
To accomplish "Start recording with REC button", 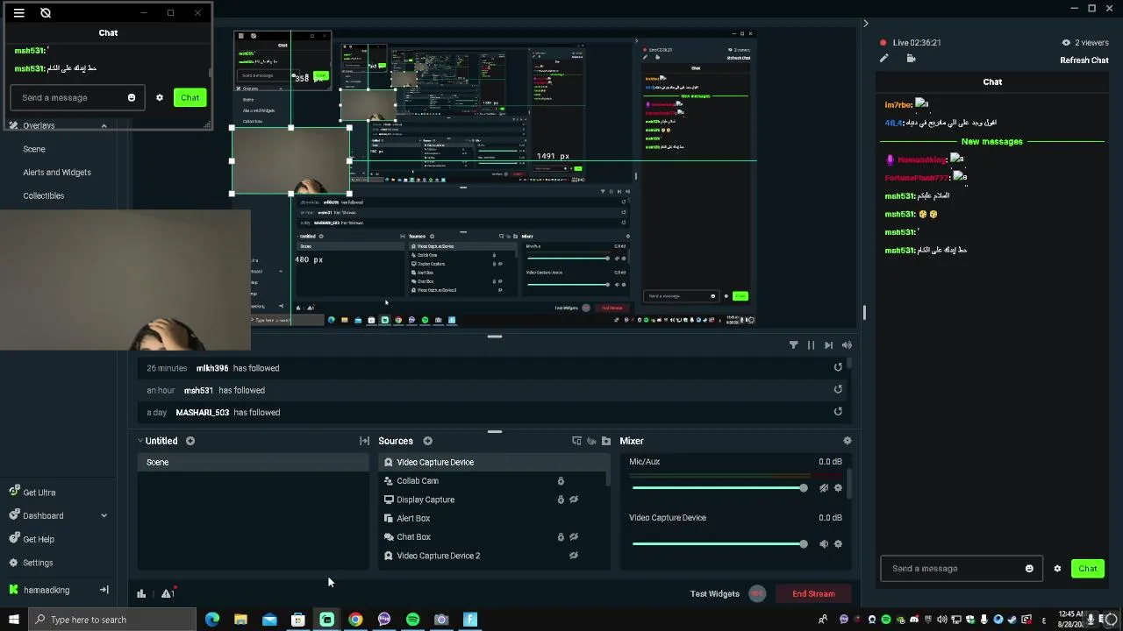I will click(757, 593).
